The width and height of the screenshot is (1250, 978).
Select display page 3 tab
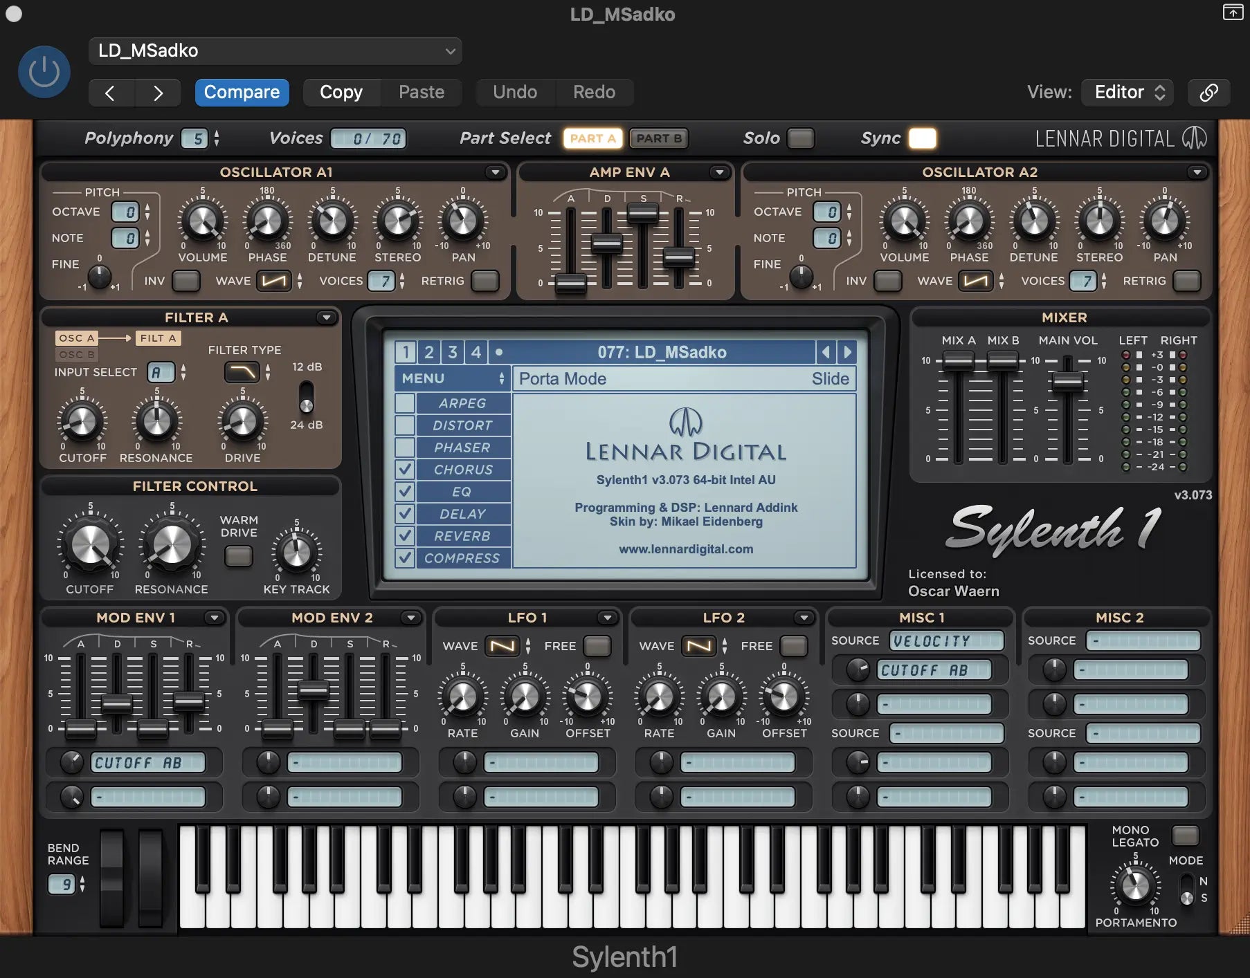click(453, 352)
